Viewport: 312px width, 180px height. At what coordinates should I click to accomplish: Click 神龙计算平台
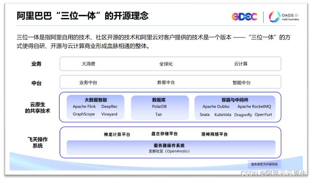pos(117,134)
